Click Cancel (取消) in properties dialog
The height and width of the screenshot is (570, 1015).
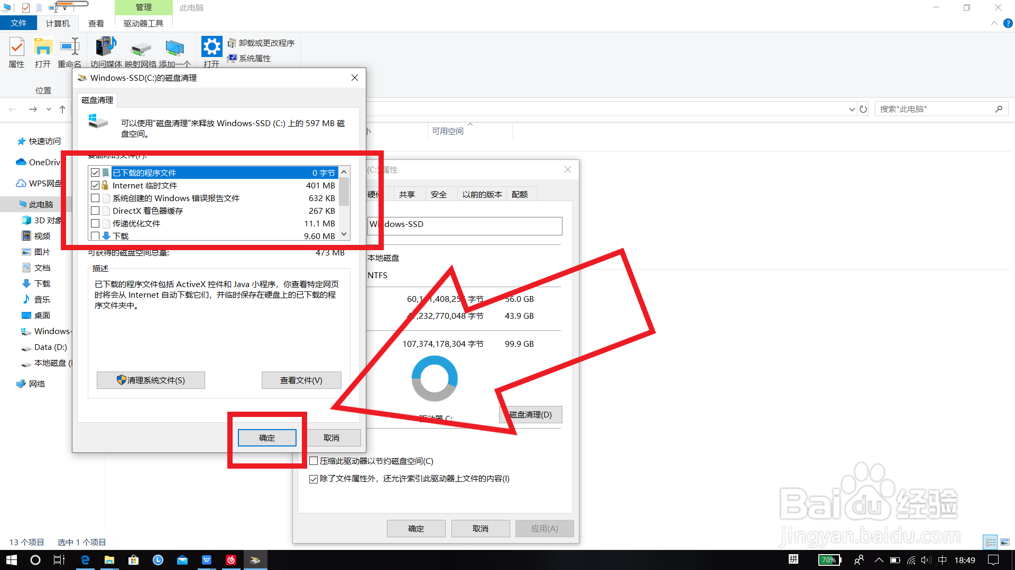click(481, 528)
